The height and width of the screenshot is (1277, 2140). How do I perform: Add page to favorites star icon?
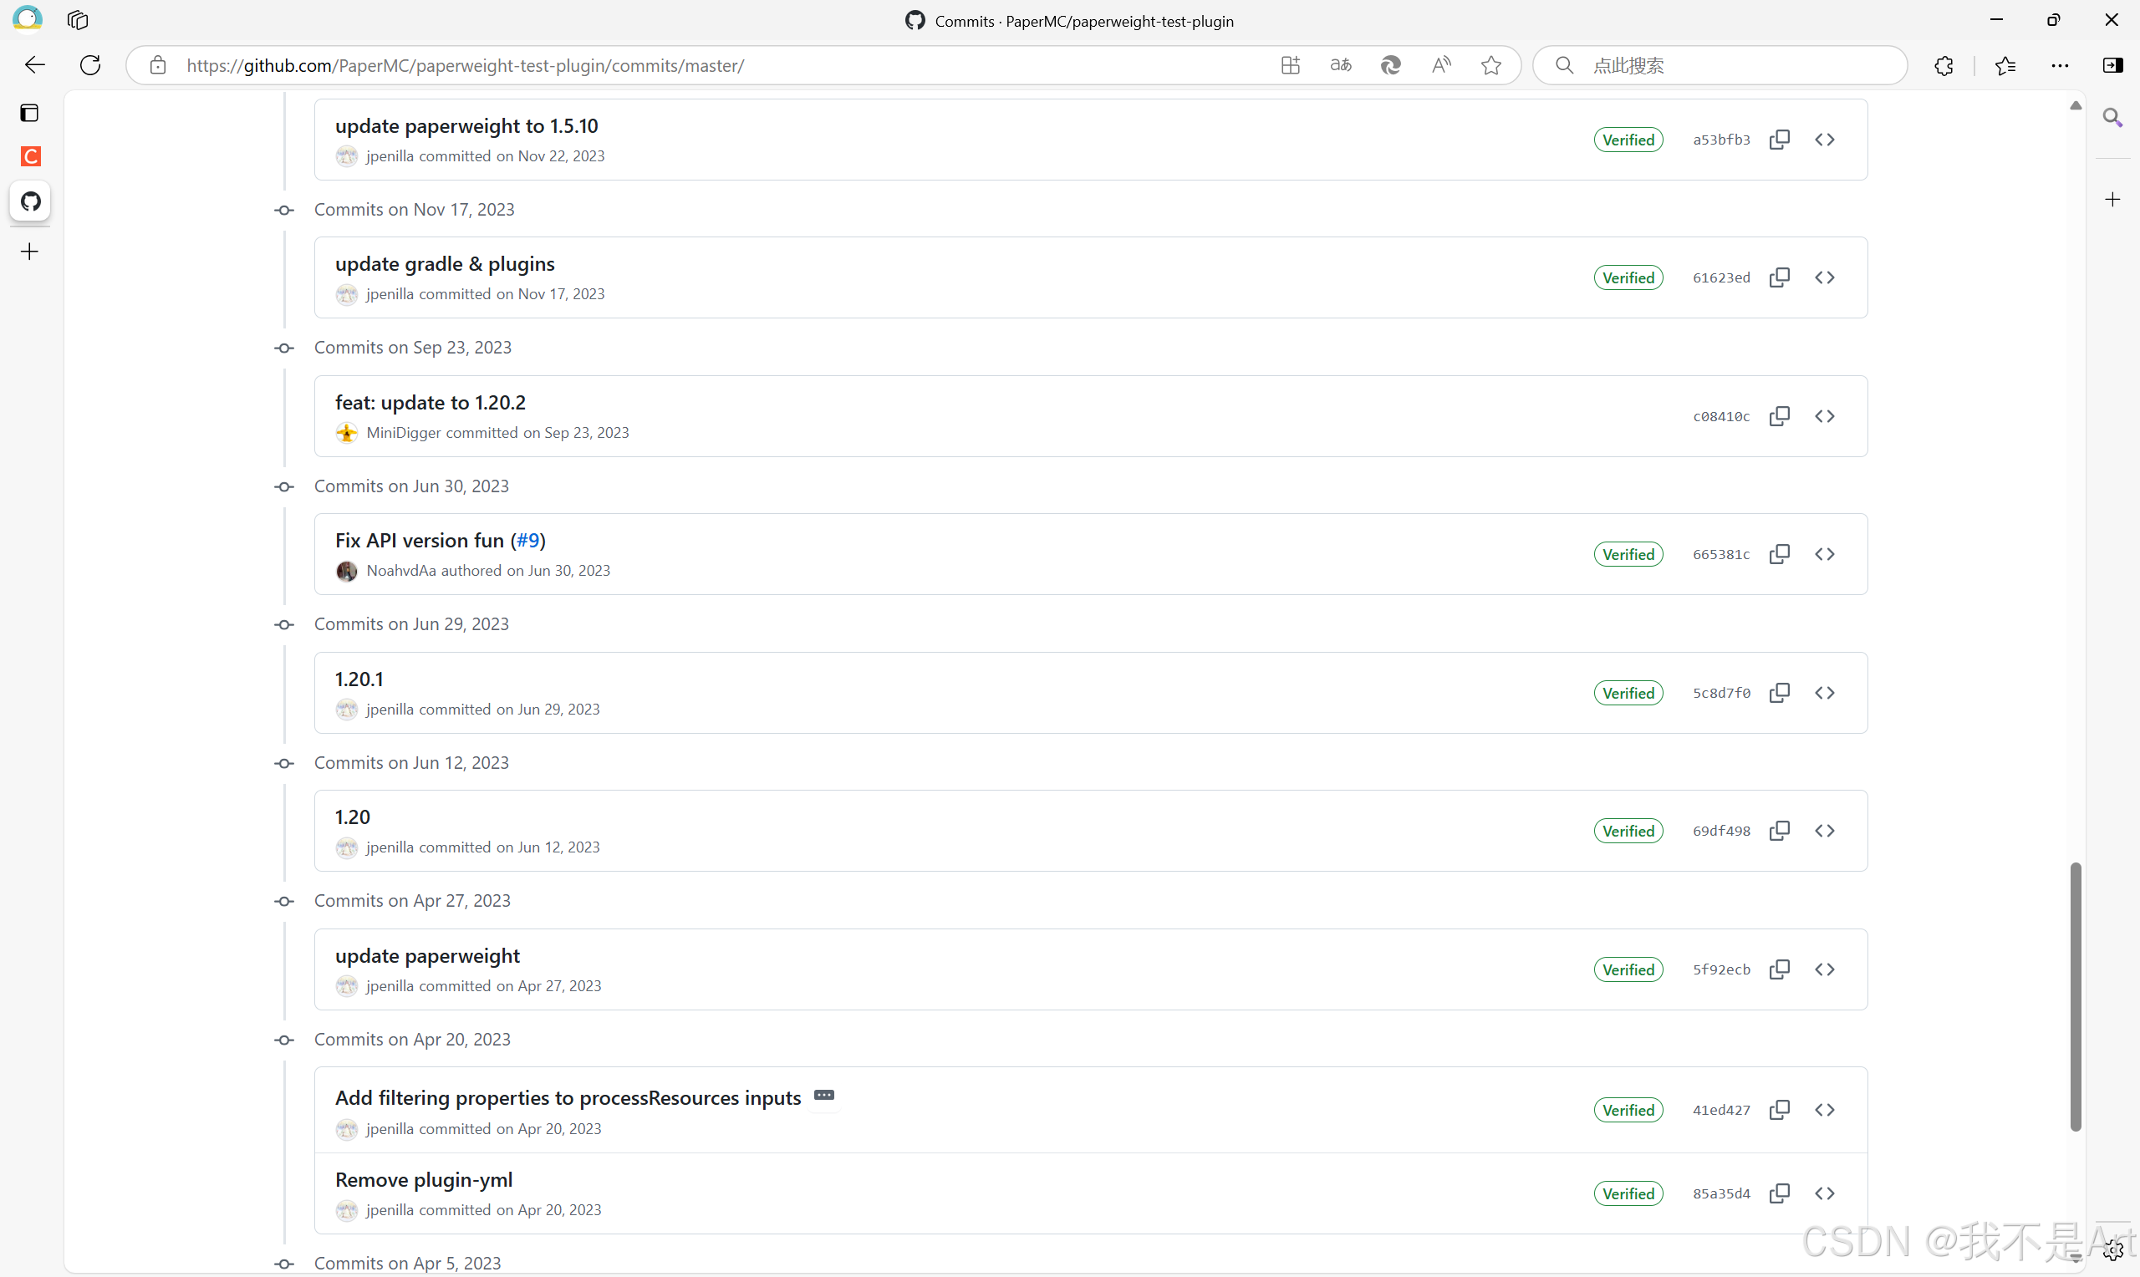1491,65
